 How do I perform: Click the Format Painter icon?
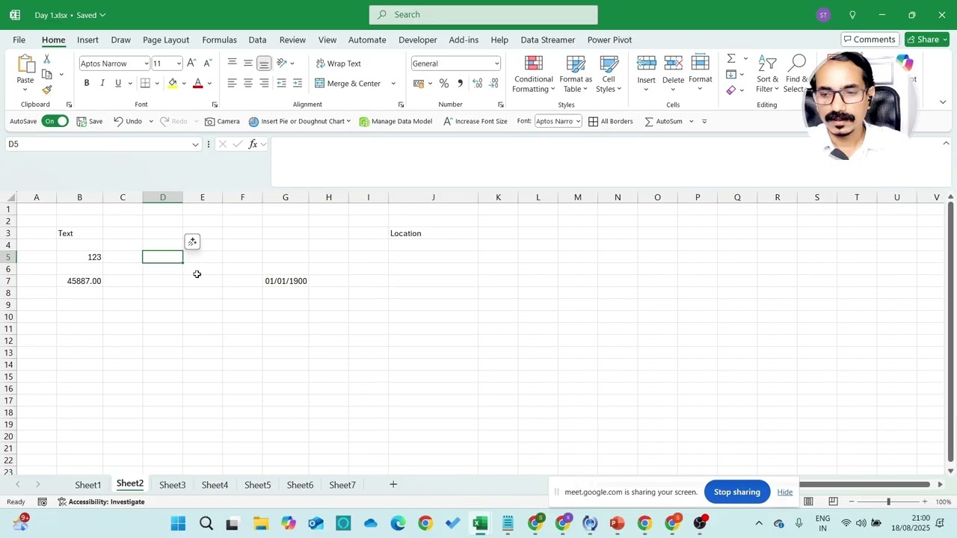point(47,90)
